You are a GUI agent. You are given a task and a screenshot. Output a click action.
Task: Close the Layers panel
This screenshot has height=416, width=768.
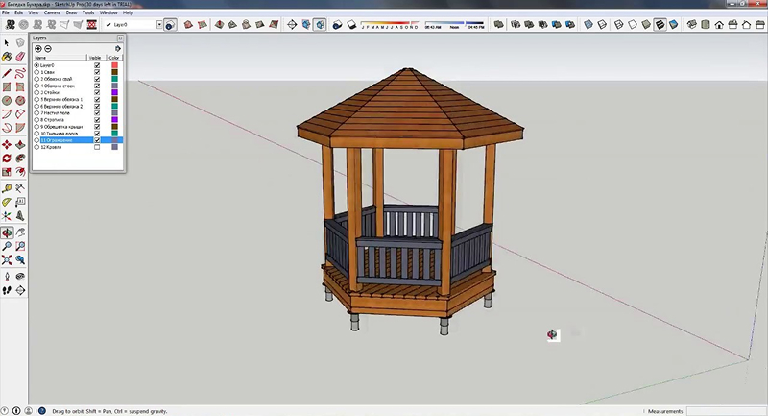pos(120,37)
